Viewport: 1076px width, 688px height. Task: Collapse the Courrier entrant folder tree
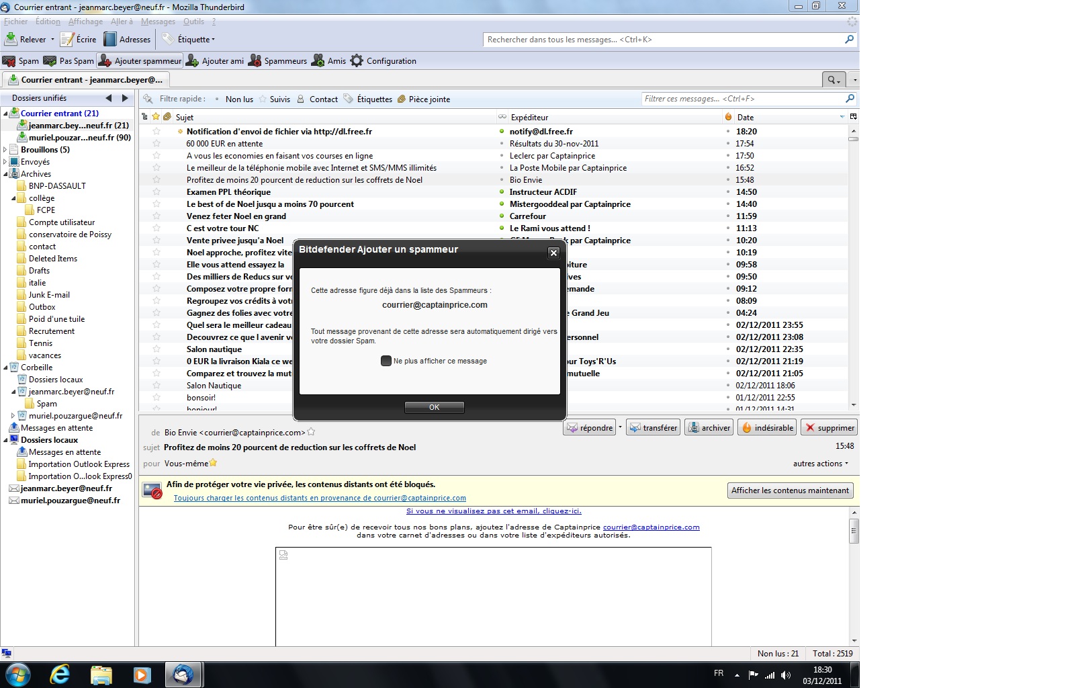[5, 114]
